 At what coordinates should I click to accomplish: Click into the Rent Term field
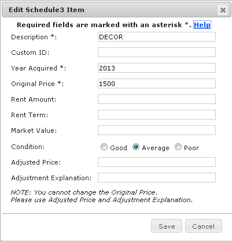pos(157,115)
